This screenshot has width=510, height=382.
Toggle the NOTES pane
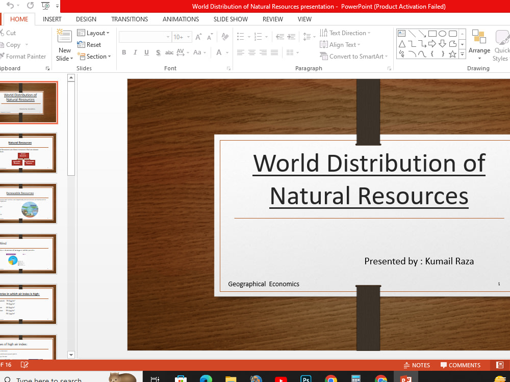click(417, 365)
